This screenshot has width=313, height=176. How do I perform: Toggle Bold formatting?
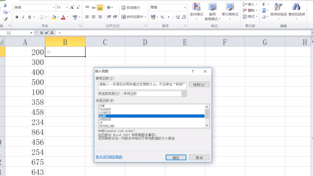[17, 17]
